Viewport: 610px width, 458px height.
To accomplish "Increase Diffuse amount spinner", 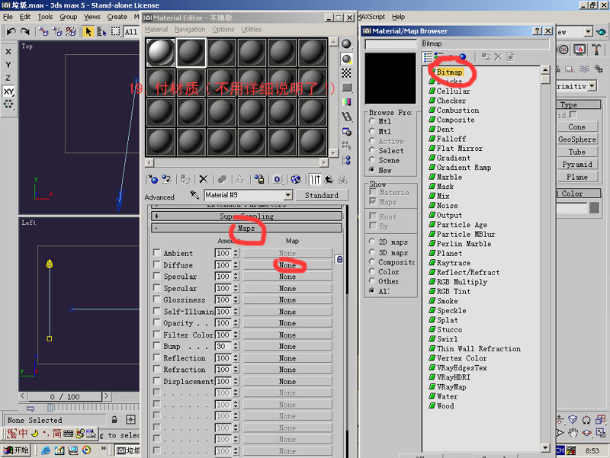I will pos(236,263).
